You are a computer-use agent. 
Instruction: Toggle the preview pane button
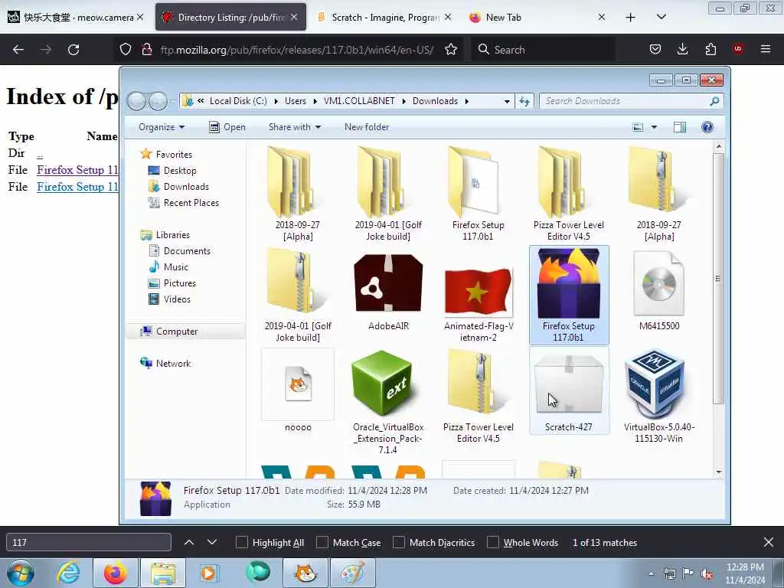[x=680, y=127]
